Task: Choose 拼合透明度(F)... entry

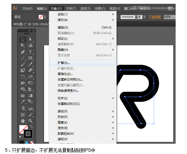Action: (x=83, y=91)
